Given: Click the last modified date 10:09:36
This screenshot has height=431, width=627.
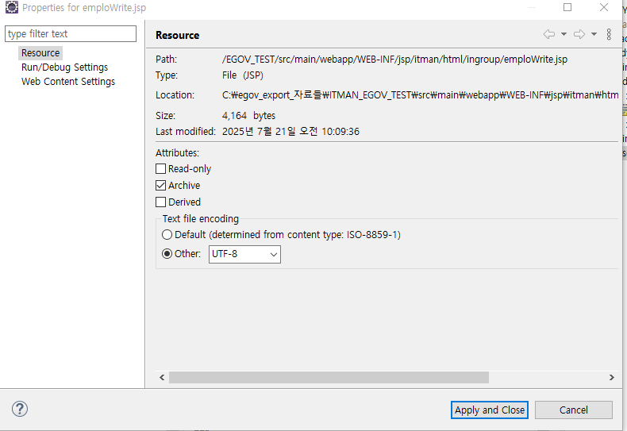Looking at the screenshot, I should coord(290,132).
